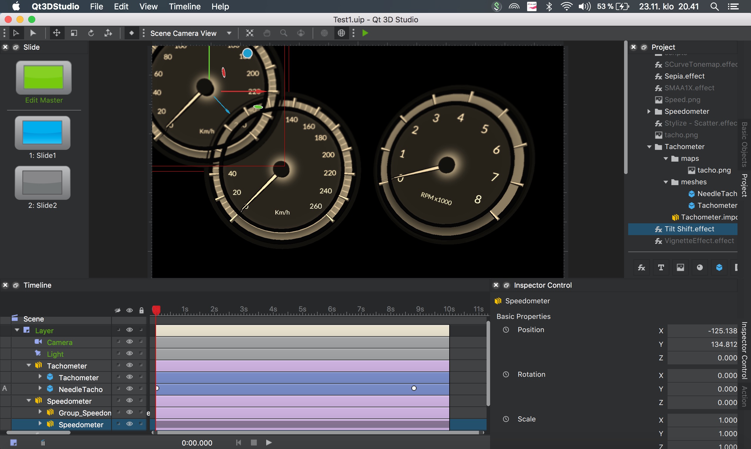
Task: Click the Text filter icon in Project
Action: point(661,267)
